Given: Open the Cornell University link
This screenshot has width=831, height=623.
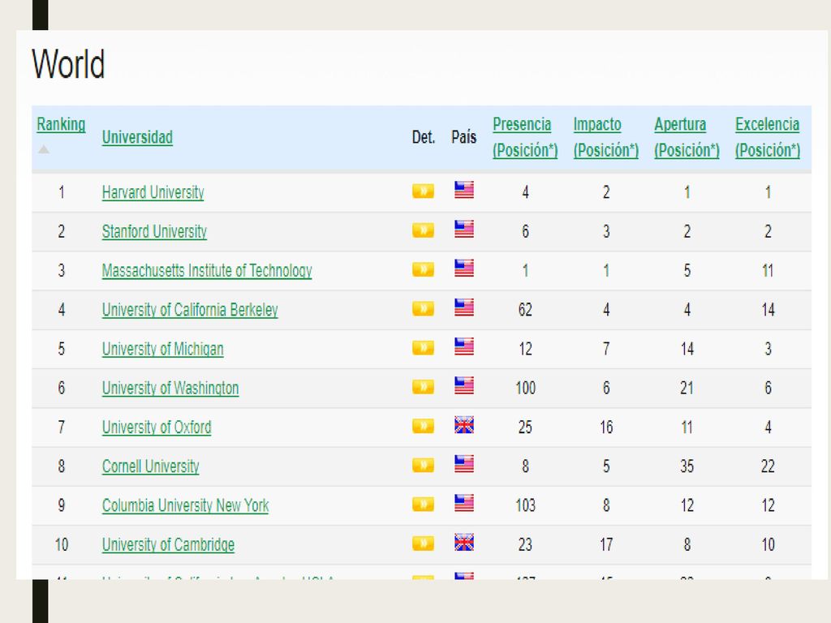Looking at the screenshot, I should (150, 466).
